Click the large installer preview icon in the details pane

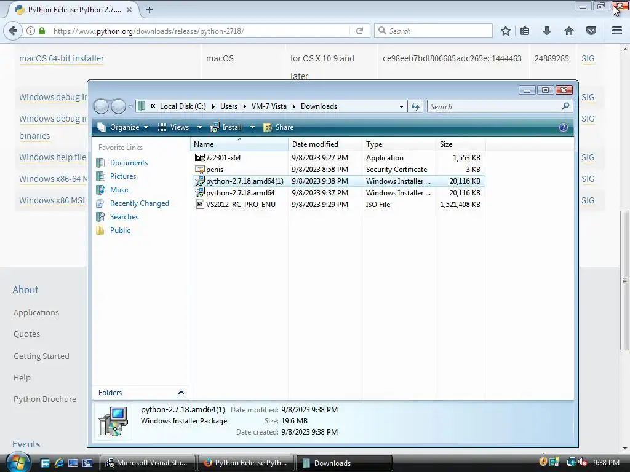click(x=114, y=421)
